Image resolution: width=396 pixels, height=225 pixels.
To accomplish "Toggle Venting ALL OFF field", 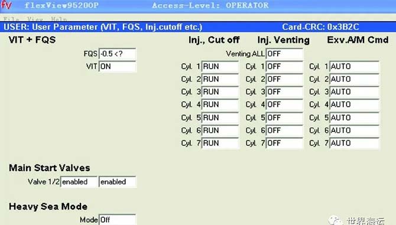I will tap(284, 54).
